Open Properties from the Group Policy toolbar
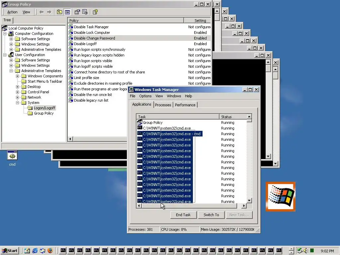This screenshot has width=340, height=255. pyautogui.click(x=77, y=12)
